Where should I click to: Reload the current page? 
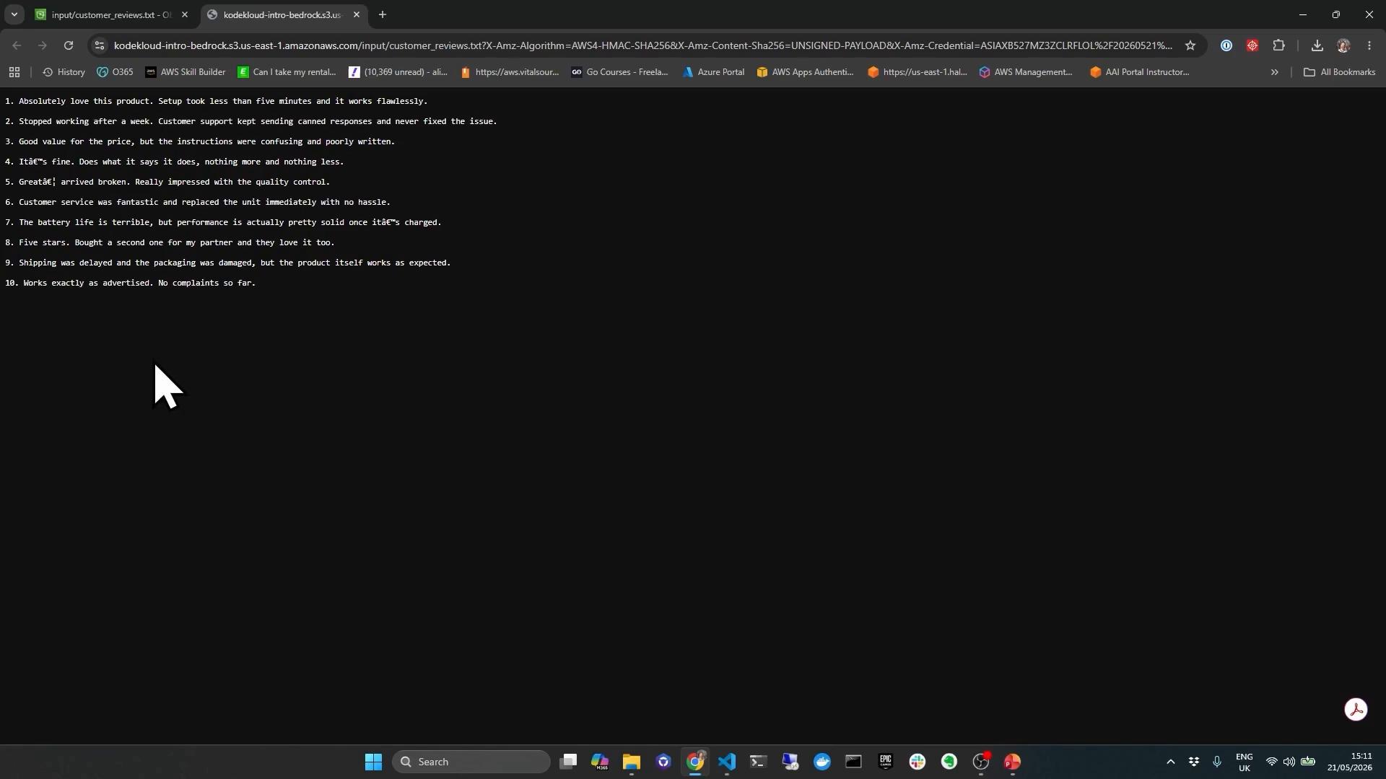point(69,45)
